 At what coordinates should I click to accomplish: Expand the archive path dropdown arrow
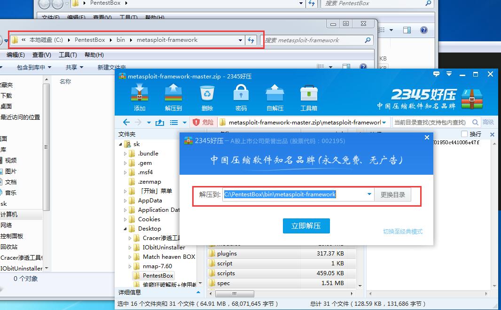384,122
